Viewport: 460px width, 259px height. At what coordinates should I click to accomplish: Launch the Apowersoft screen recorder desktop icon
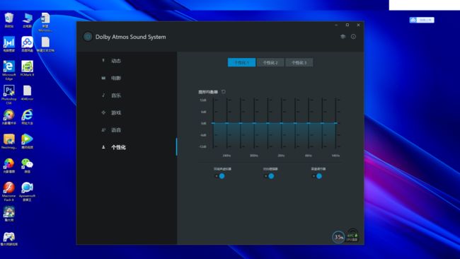click(28, 192)
